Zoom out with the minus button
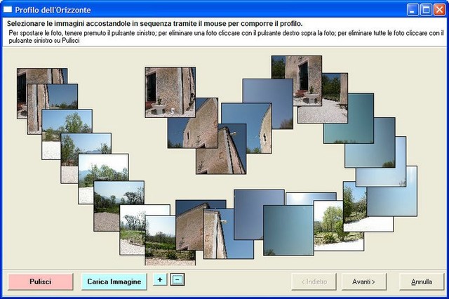Image resolution: width=449 pixels, height=299 pixels. pos(177,279)
